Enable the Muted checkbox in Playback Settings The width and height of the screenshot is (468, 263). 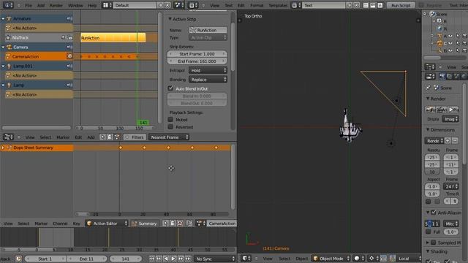click(x=170, y=120)
